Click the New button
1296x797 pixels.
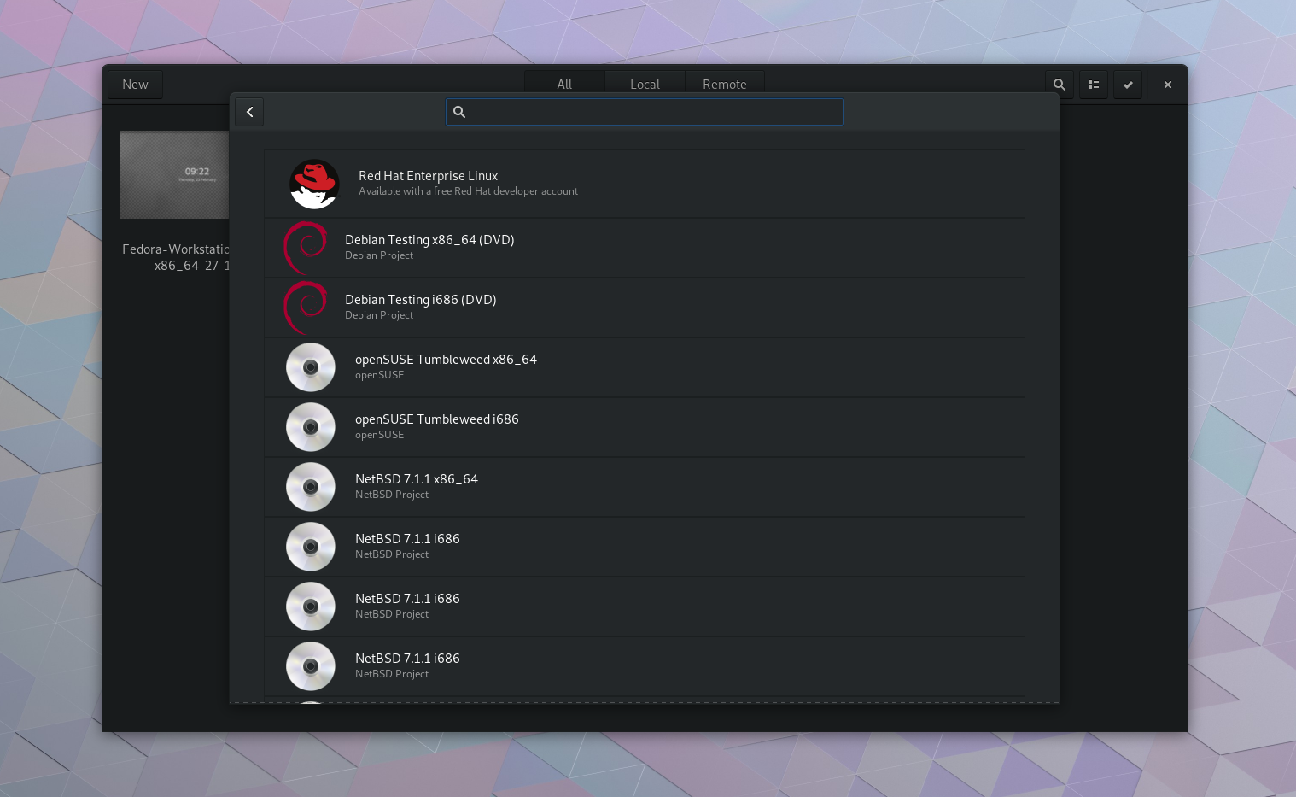(135, 85)
